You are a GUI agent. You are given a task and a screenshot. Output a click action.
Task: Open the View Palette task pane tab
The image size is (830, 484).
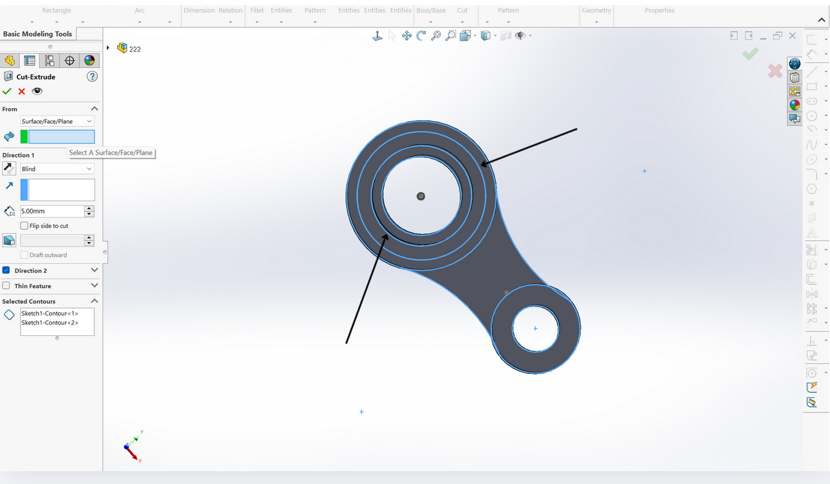(x=794, y=91)
